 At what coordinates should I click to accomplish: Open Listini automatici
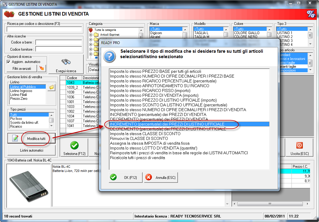[31, 150]
